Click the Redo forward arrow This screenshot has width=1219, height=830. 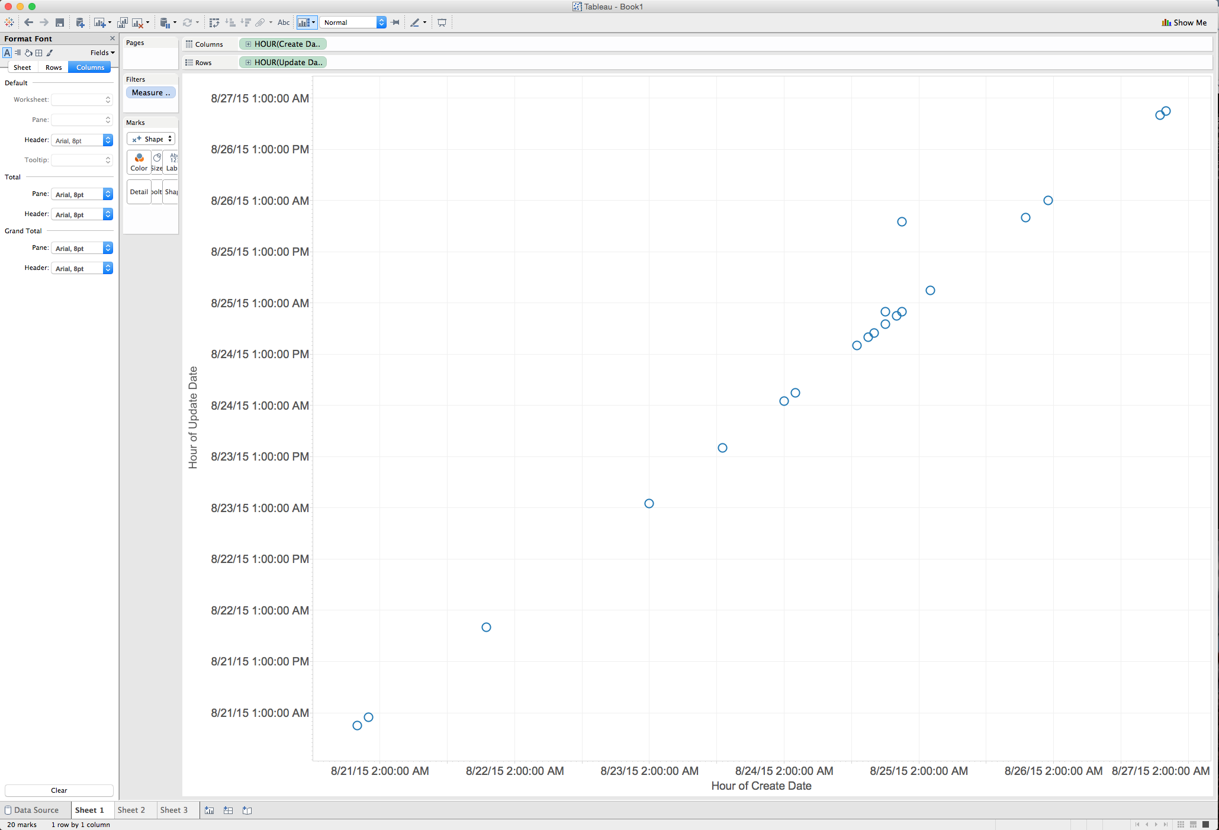44,22
